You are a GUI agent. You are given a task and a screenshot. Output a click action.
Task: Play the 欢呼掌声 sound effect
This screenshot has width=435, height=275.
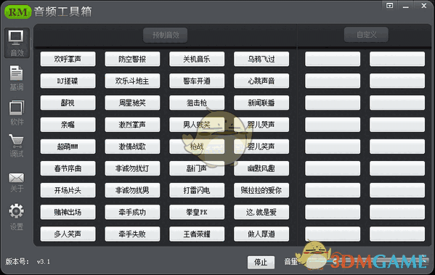point(68,59)
